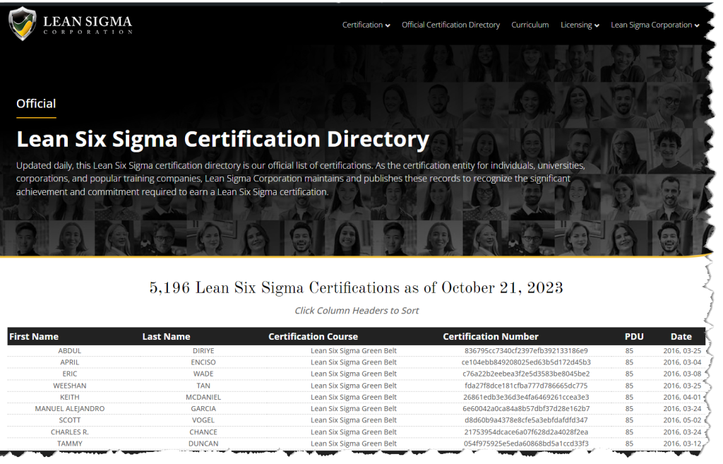The height and width of the screenshot is (464, 723).
Task: Open KEITH MCDANIEL's certification course link
Action: [x=354, y=397]
